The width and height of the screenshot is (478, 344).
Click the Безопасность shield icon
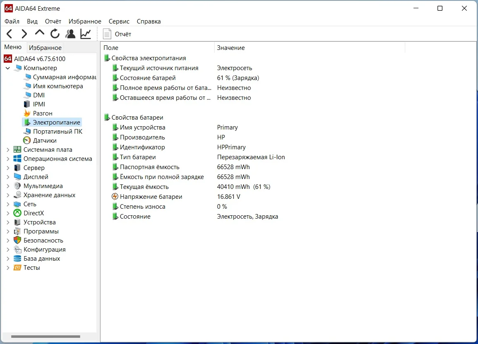[17, 240]
